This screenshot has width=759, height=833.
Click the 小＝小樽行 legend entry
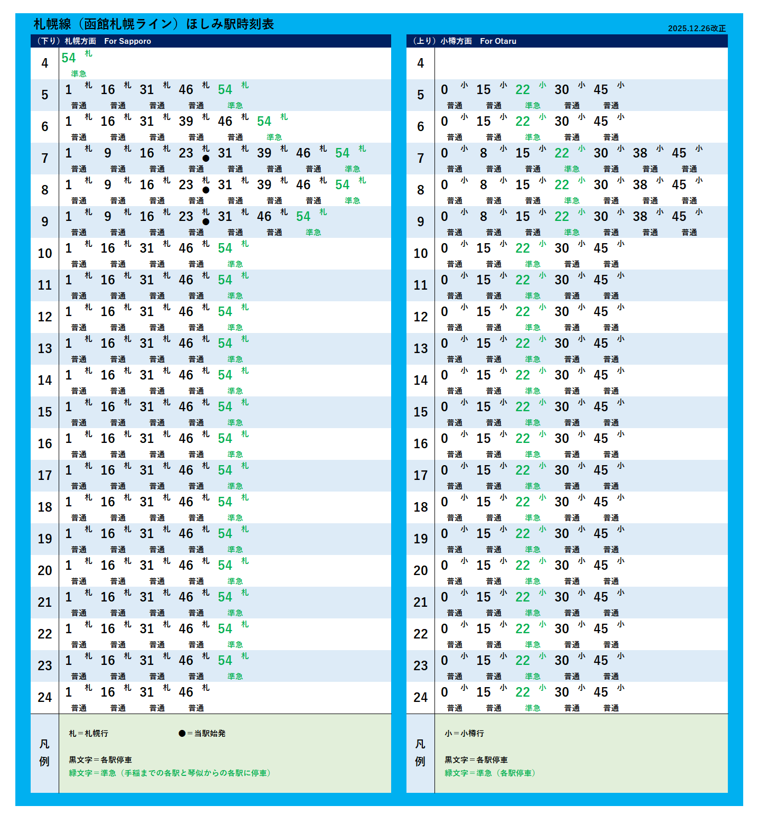464,734
